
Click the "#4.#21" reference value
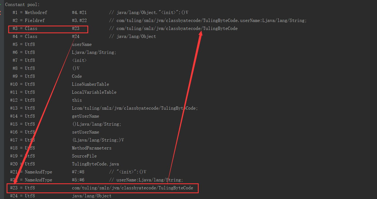(x=79, y=12)
